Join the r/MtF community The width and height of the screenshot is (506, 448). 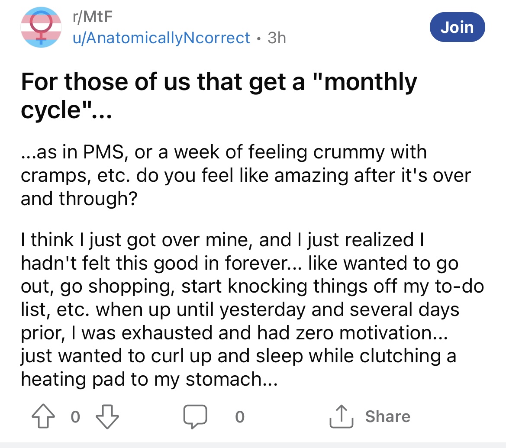click(x=457, y=27)
